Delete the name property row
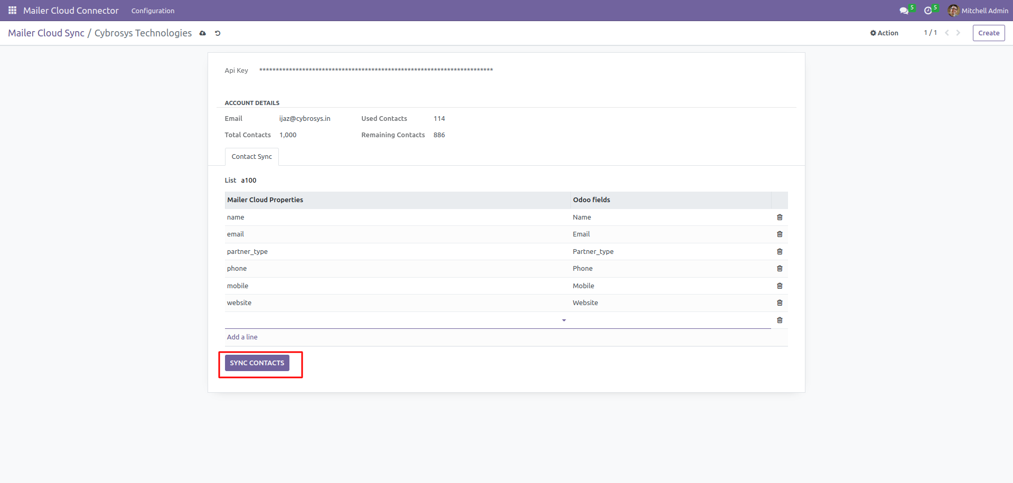Viewport: 1013px width, 483px height. (780, 217)
